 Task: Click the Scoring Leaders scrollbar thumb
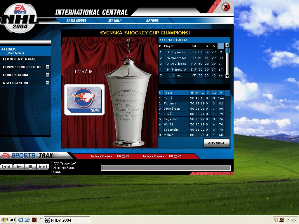click(227, 50)
